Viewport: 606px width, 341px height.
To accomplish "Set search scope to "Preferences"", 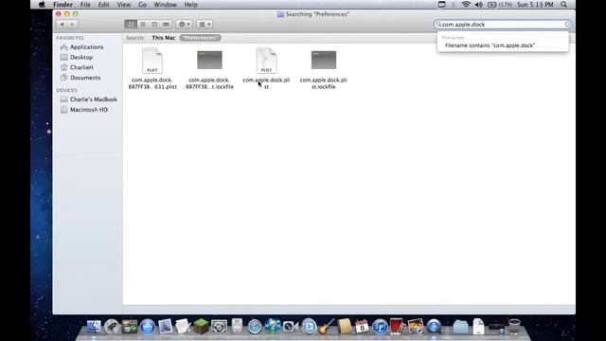I will coord(200,38).
